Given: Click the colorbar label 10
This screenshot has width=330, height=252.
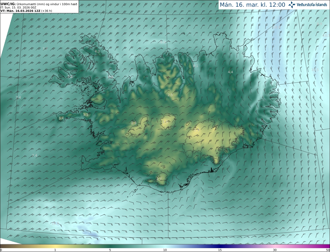Looking at the screenshot, I should point(165,250).
